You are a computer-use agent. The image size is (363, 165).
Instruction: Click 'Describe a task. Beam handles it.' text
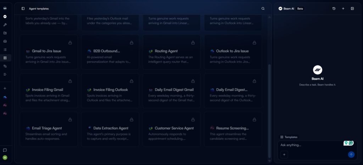coord(317,85)
